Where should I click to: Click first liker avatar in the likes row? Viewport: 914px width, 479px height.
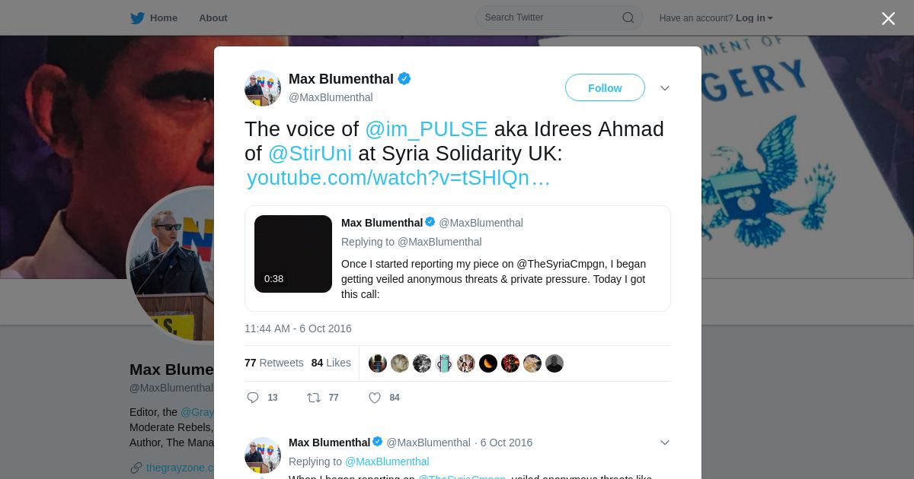tap(378, 363)
